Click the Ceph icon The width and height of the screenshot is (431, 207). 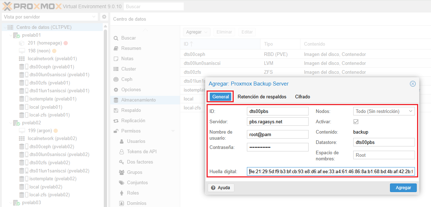pyautogui.click(x=116, y=79)
